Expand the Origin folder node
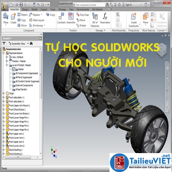The image size is (172, 172). [x=3, y=93]
